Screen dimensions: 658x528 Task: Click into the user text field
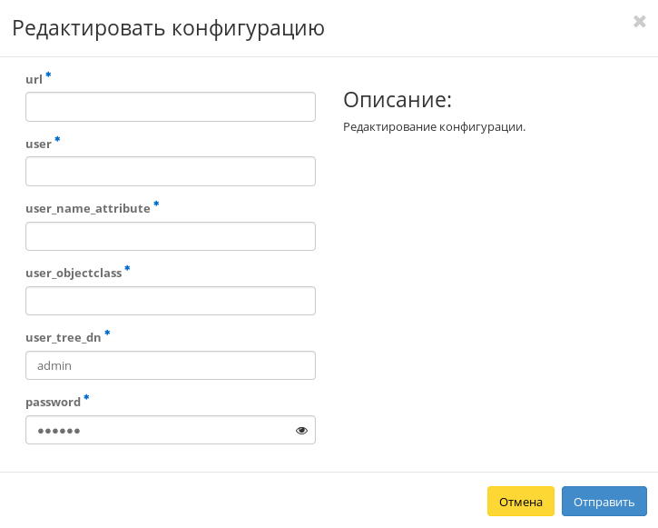170,172
